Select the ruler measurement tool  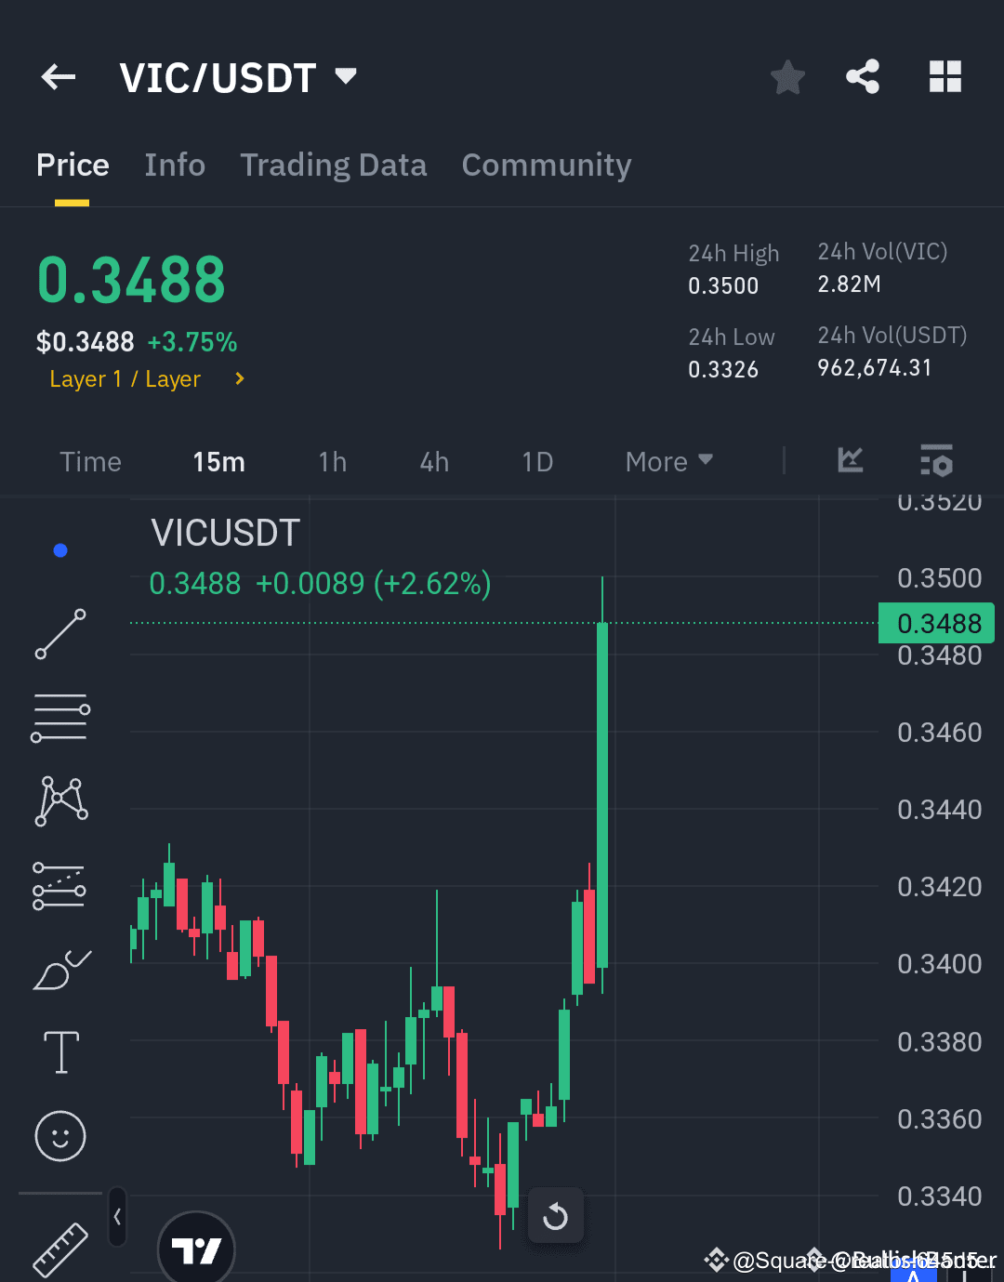[60, 1249]
